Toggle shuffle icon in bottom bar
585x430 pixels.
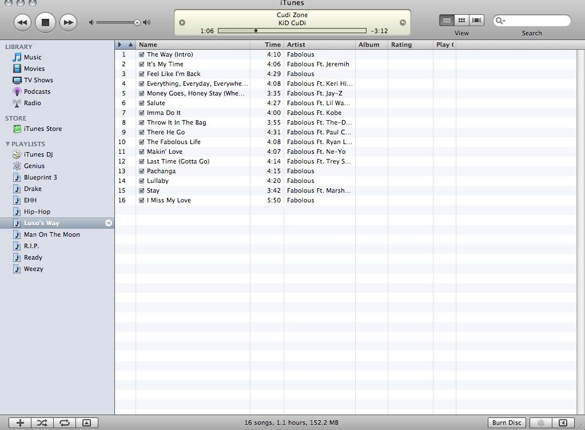pos(42,423)
